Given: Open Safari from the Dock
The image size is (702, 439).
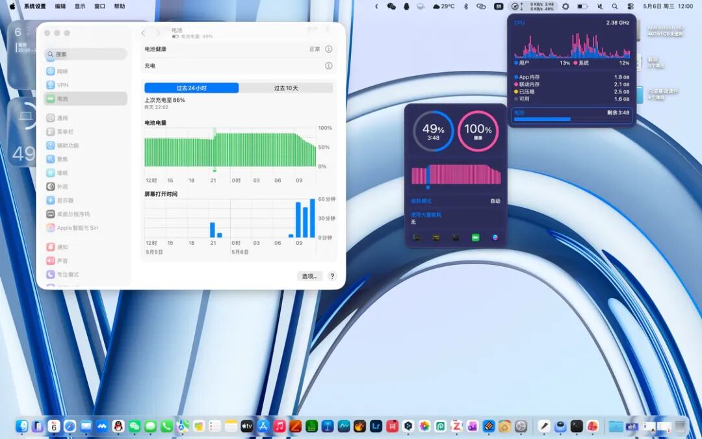Looking at the screenshot, I should tap(70, 427).
